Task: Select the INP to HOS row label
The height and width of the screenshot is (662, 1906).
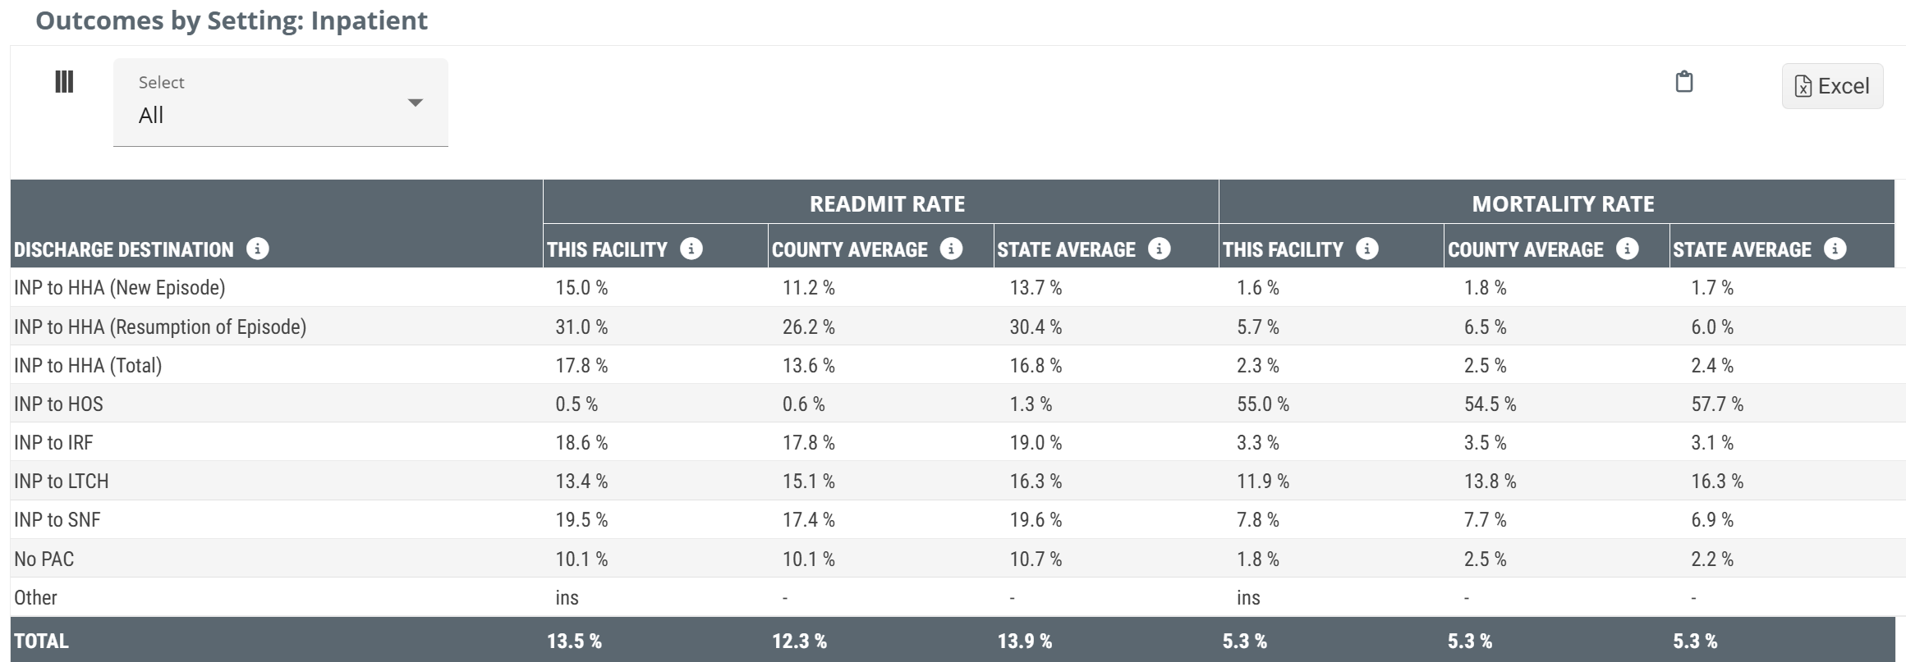Action: [58, 404]
